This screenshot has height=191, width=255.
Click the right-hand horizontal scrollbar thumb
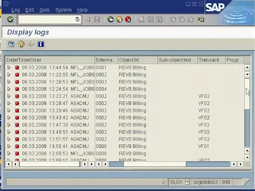point(155,164)
